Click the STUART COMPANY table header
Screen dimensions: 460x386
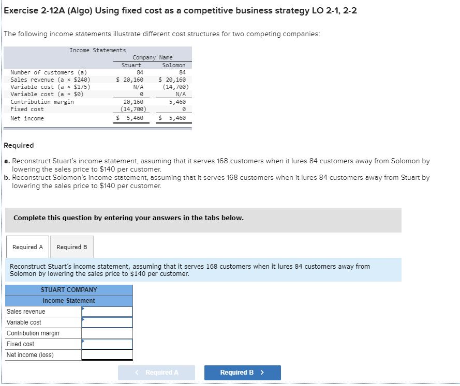[x=69, y=290]
